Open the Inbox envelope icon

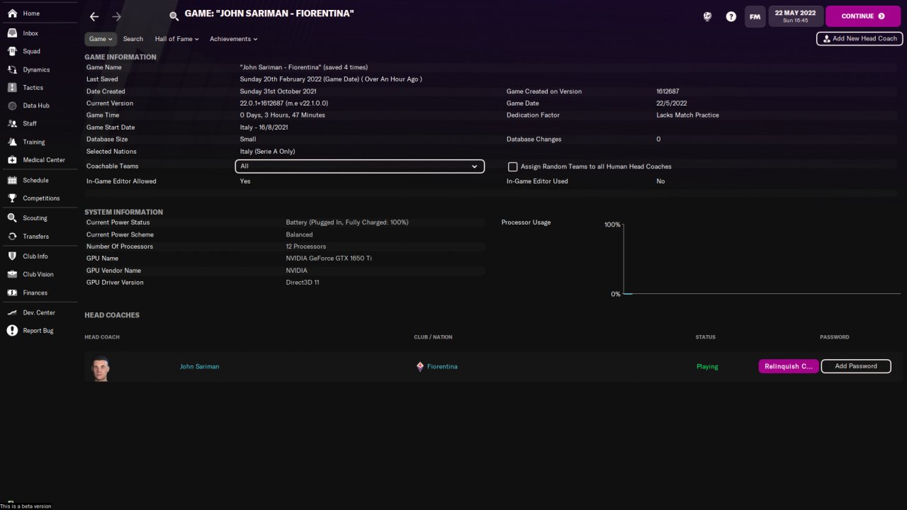click(x=12, y=33)
